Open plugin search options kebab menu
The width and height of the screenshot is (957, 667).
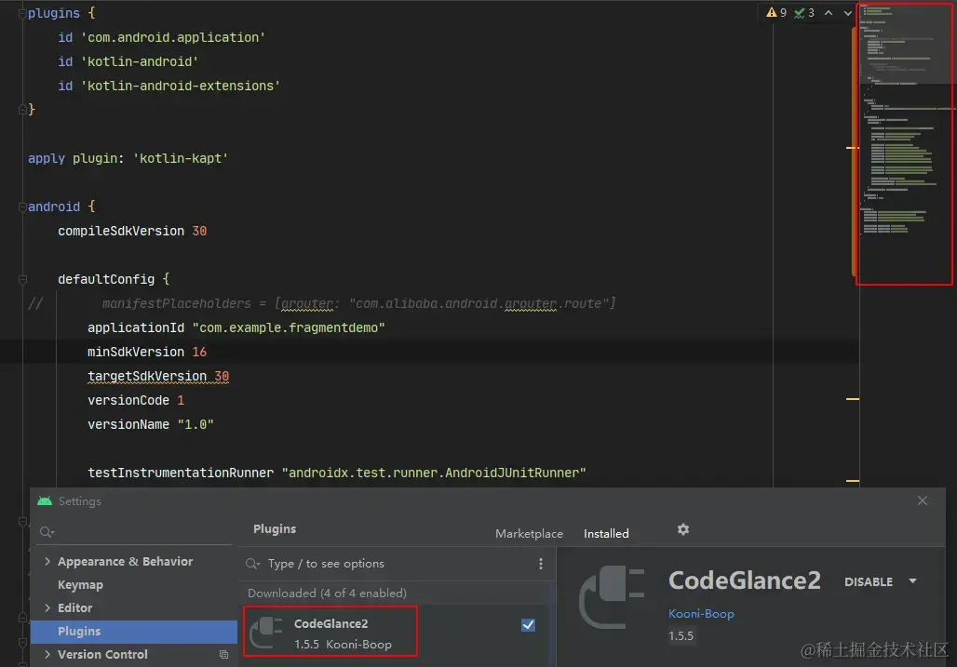541,564
